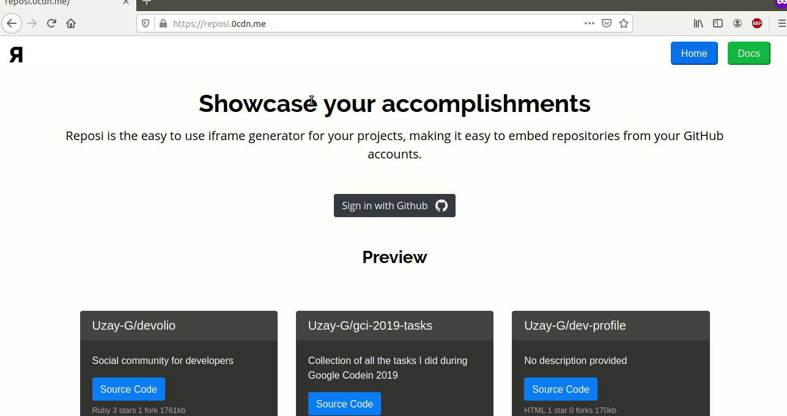Reload the current page
This screenshot has width=787, height=416.
pos(51,24)
